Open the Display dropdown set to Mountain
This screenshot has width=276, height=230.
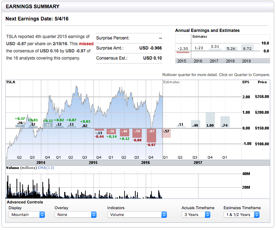pyautogui.click(x=27, y=215)
